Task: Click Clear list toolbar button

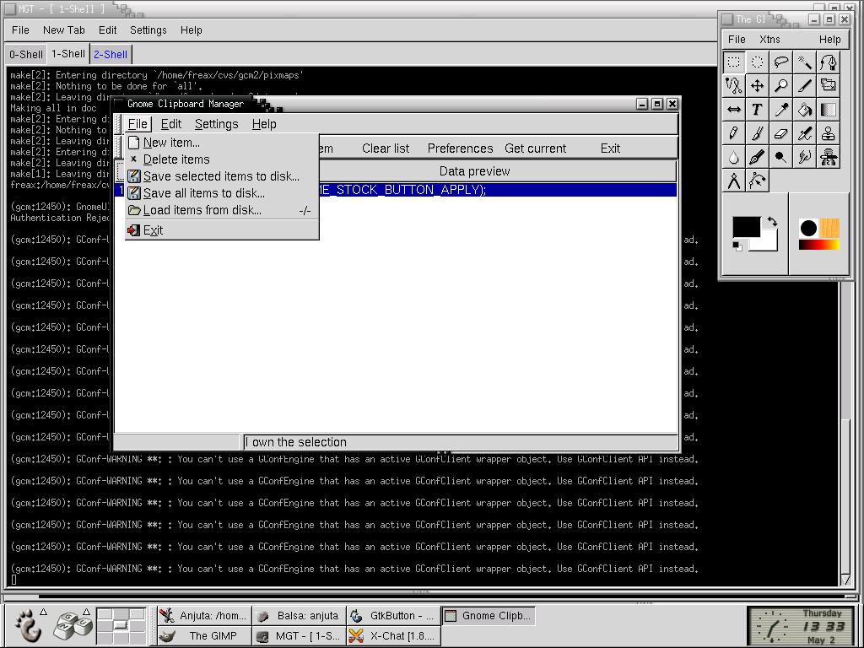Action: click(x=386, y=148)
